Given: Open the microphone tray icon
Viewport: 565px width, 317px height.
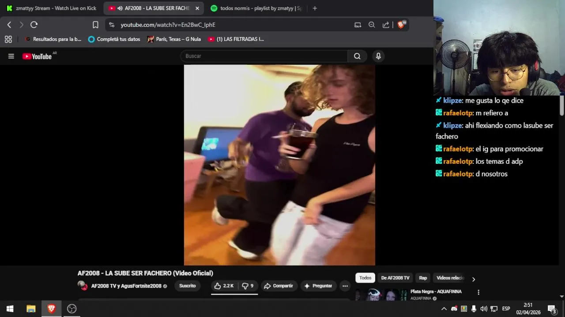Looking at the screenshot, I should click(x=474, y=309).
